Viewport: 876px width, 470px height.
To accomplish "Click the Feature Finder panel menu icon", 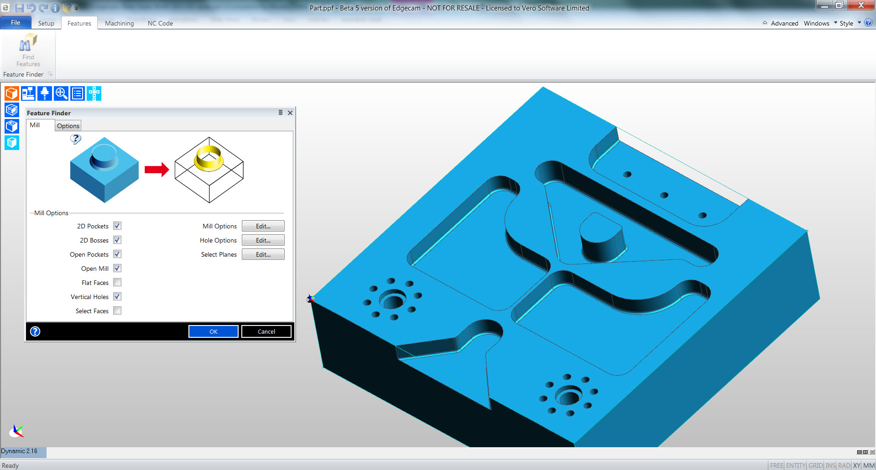I will point(281,113).
